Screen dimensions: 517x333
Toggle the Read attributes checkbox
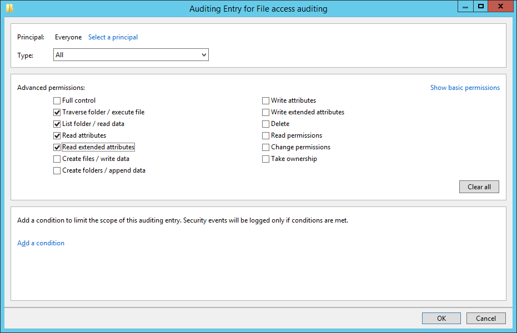[x=57, y=135]
